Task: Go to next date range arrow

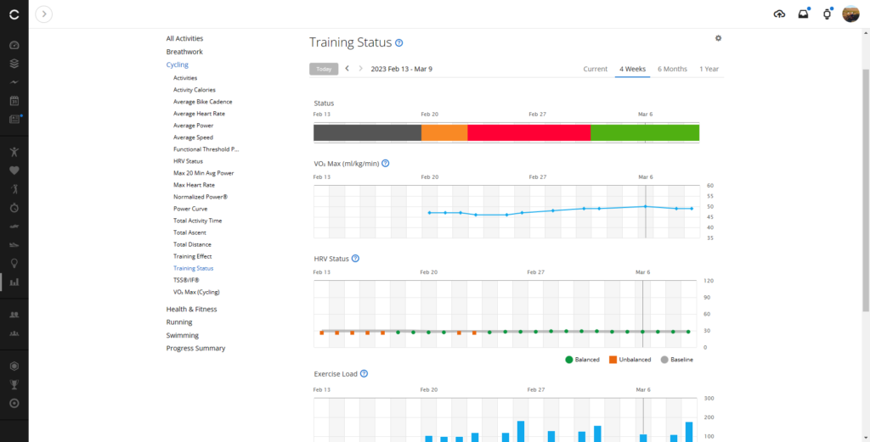Action: (x=360, y=69)
